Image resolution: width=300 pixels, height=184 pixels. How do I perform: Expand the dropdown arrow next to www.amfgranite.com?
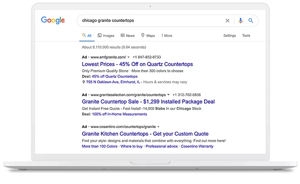pyautogui.click(x=129, y=57)
